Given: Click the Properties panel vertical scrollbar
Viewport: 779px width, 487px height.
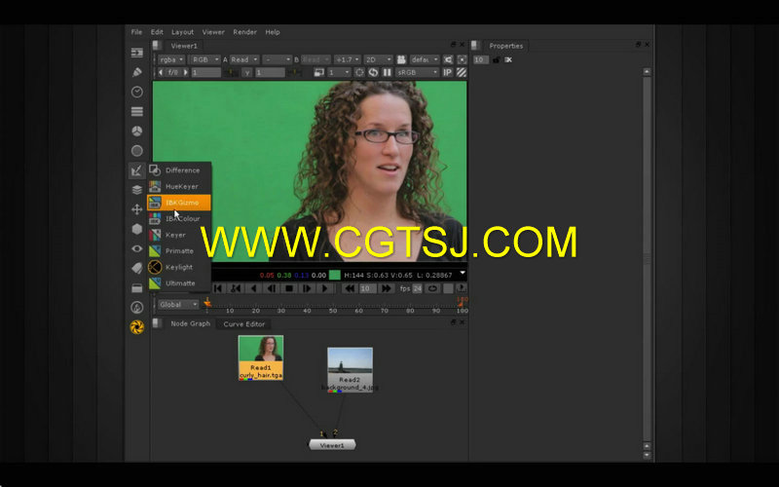Looking at the screenshot, I should tap(647, 258).
